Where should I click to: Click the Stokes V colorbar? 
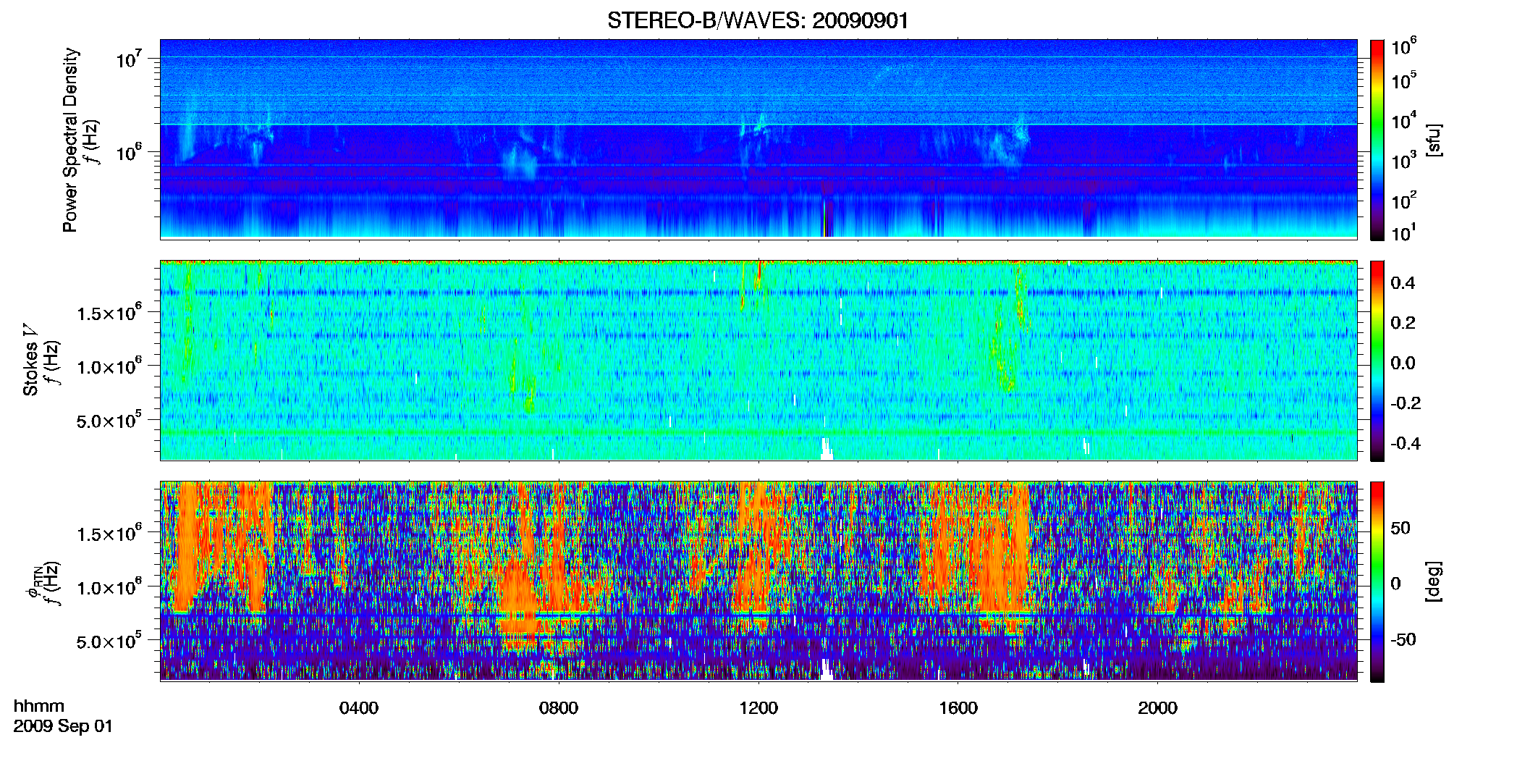pos(1377,361)
